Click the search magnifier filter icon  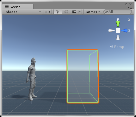tap(106, 12)
